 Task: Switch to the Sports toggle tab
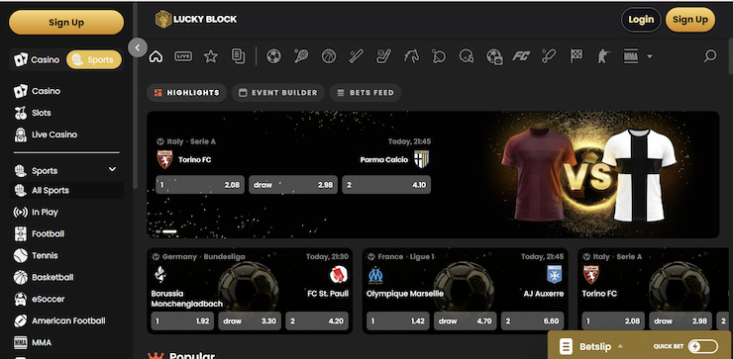[x=93, y=59]
